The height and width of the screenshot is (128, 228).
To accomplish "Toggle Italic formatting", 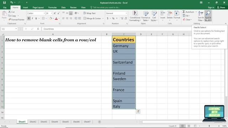I will [32, 18].
